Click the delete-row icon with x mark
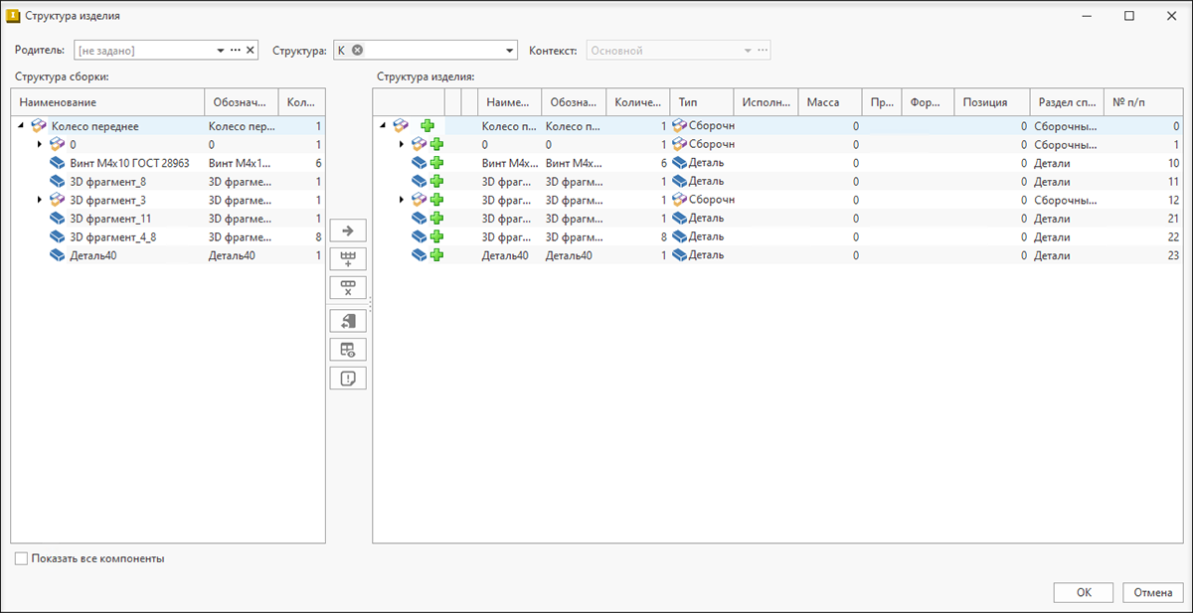The height and width of the screenshot is (613, 1193). (x=348, y=288)
